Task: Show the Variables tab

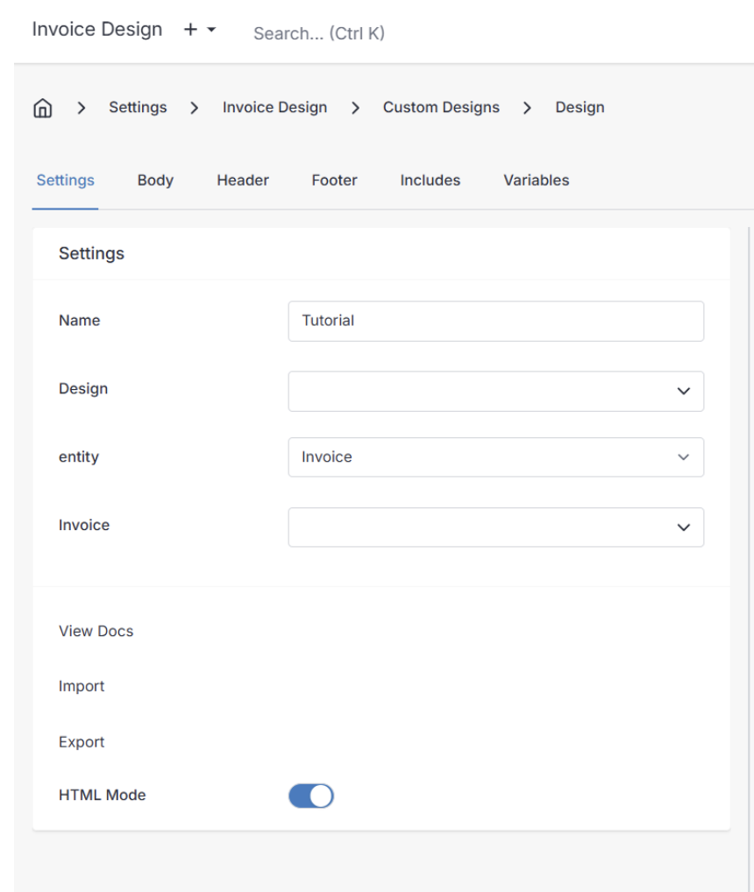Action: click(x=536, y=181)
